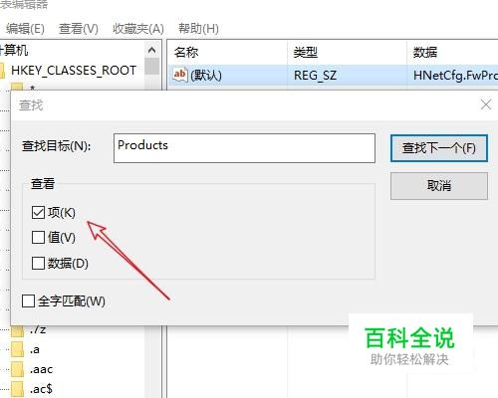Select the .ac$ key in tree
The height and width of the screenshot is (398, 498).
coord(41,389)
